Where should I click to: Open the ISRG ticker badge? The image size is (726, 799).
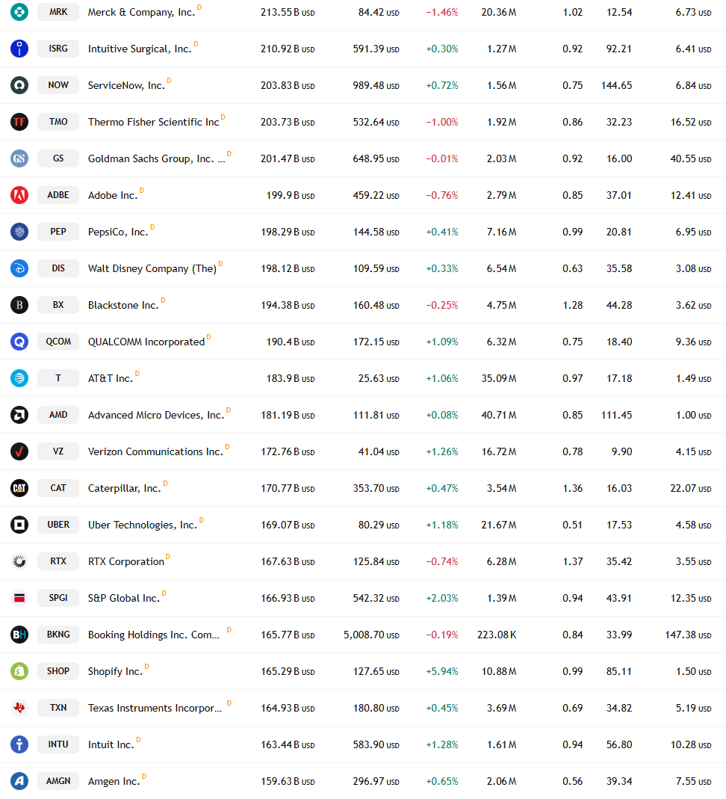(x=58, y=49)
